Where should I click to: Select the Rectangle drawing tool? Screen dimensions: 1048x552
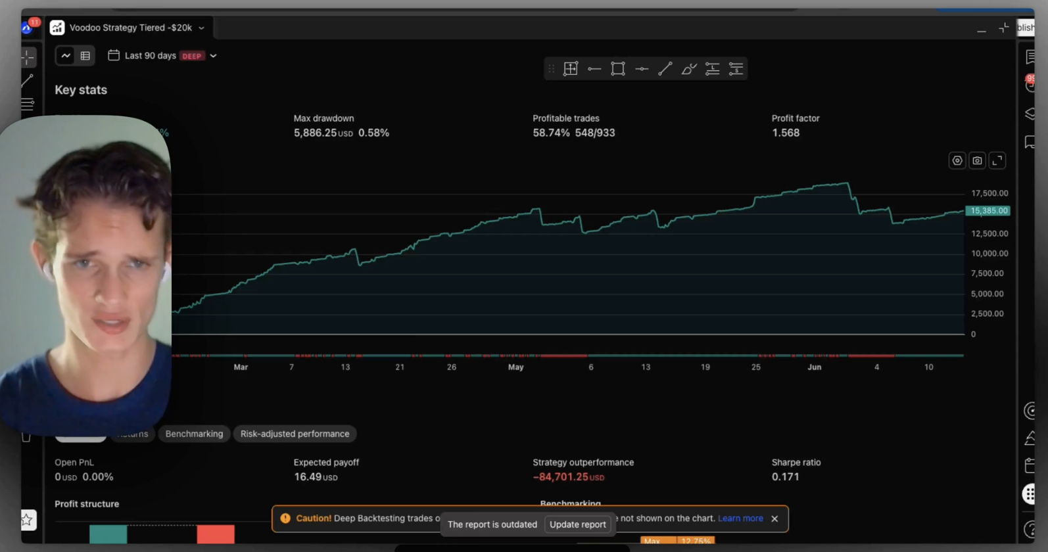(618, 68)
